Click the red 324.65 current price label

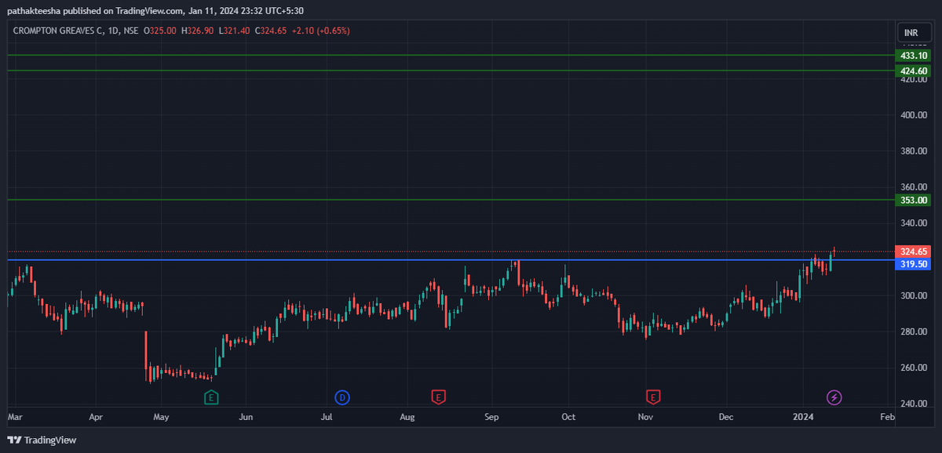pos(914,252)
